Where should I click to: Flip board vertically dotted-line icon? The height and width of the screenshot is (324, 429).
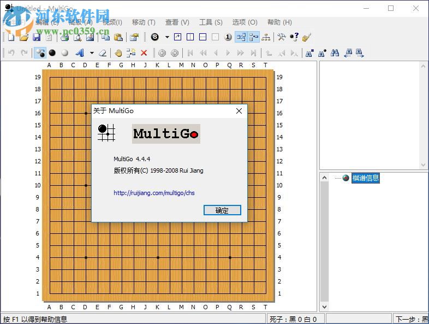[190, 37]
